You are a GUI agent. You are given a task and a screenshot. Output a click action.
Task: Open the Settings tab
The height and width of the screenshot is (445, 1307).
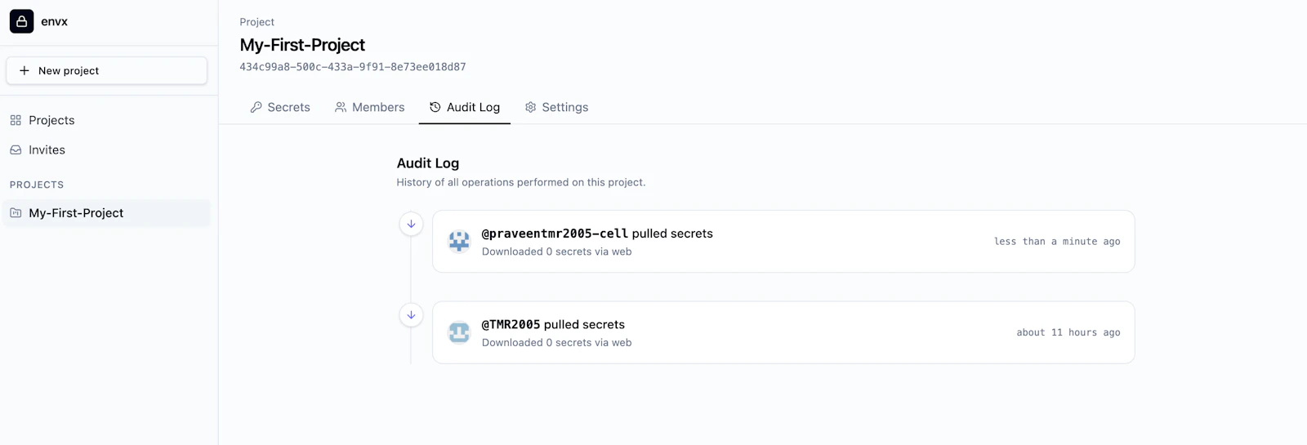pyautogui.click(x=556, y=107)
